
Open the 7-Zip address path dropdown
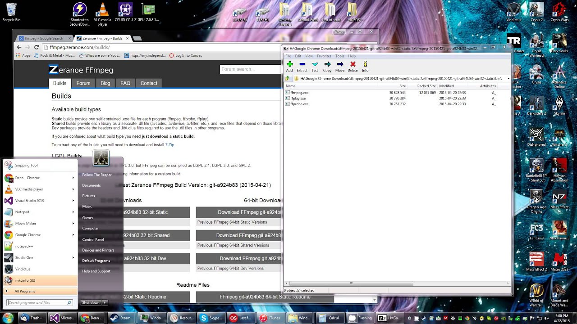tap(508, 78)
